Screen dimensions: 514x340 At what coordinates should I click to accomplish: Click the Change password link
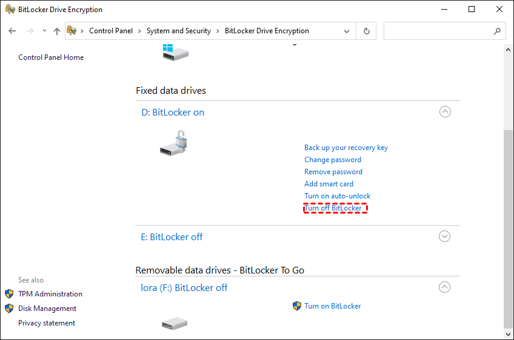coord(333,160)
